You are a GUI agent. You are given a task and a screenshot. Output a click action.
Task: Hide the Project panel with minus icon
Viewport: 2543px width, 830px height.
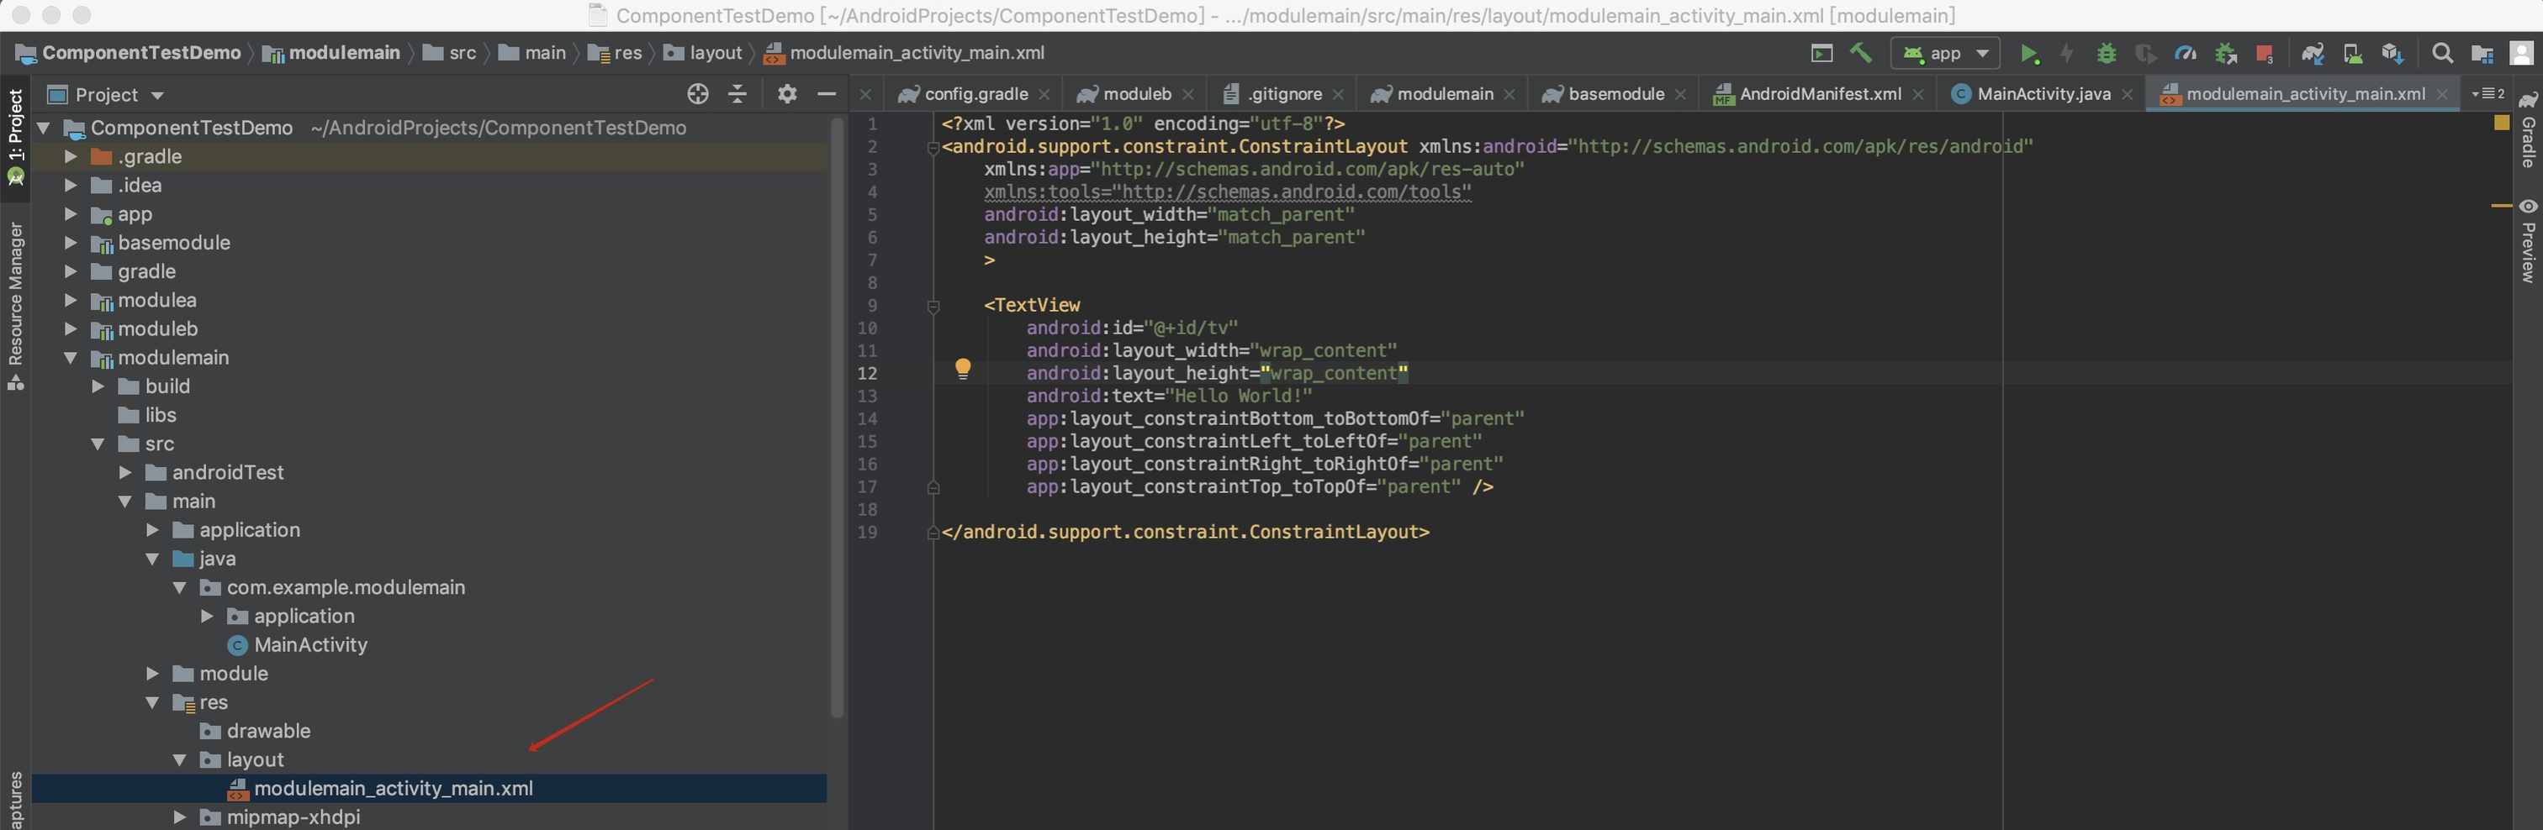(827, 93)
